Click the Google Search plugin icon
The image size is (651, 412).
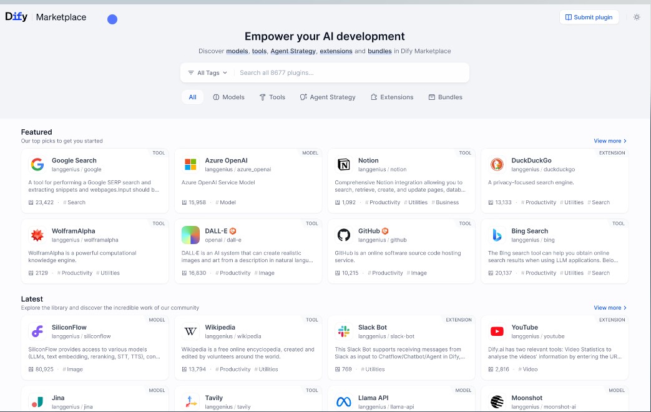[x=37, y=165]
